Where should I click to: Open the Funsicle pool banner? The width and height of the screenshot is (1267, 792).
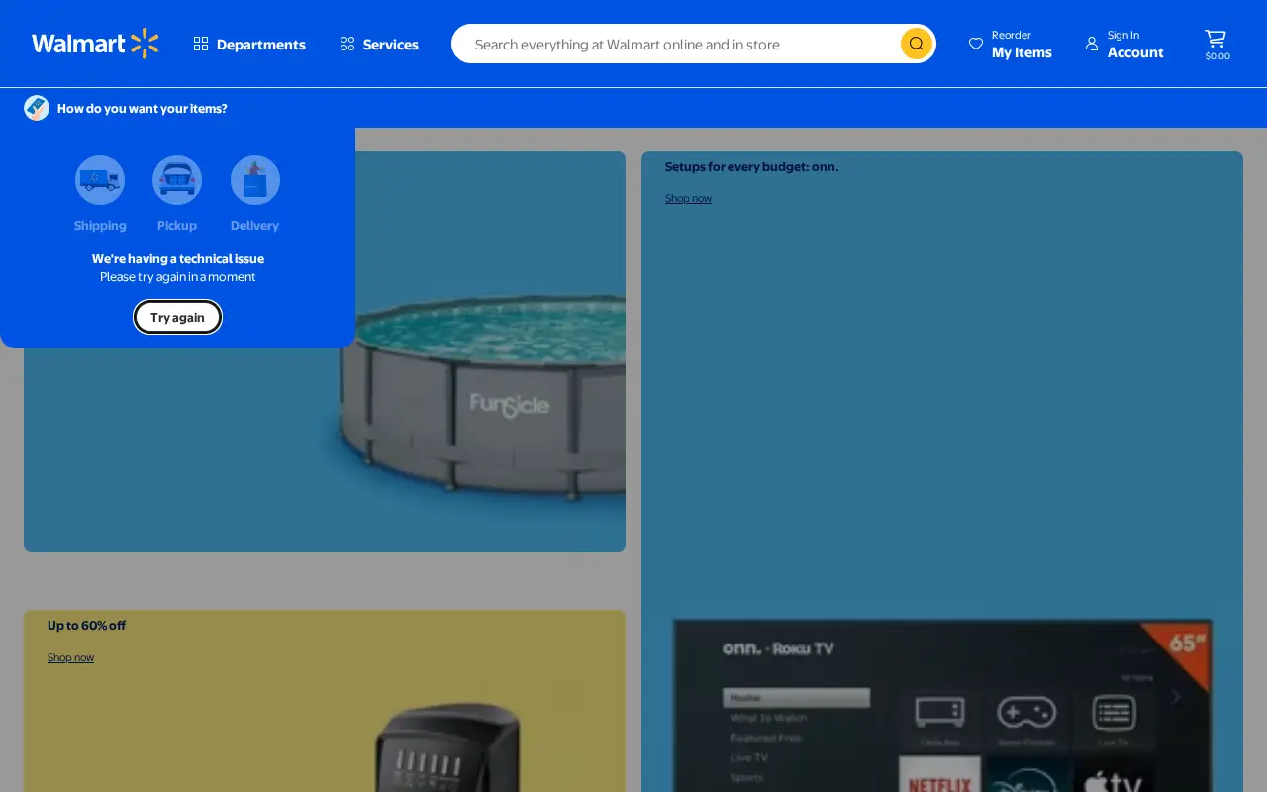[325, 351]
